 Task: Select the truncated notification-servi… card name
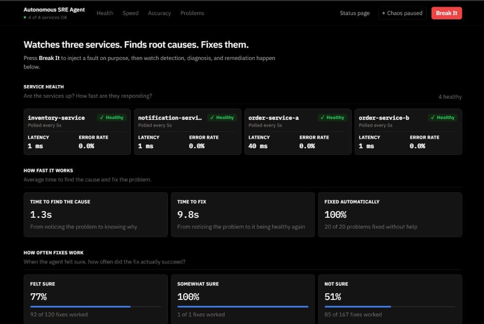tap(170, 118)
